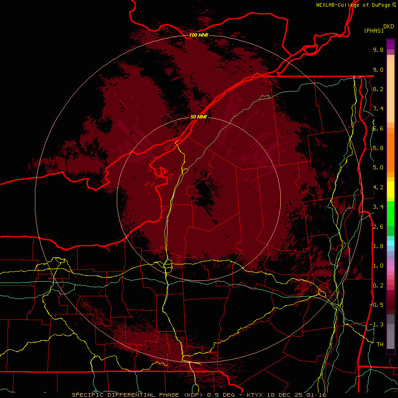Screen dimensions: 398x398
Task: Click the 4.2 color scale value
Action: [378, 188]
